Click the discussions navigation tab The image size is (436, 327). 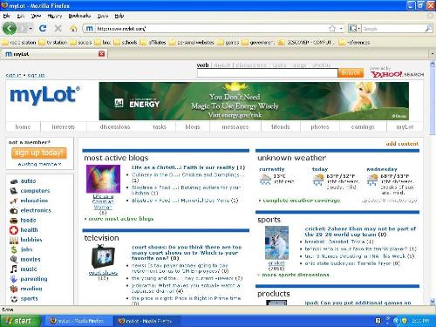(x=115, y=127)
